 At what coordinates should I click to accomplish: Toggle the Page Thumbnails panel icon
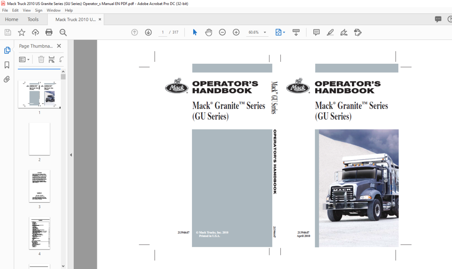(x=7, y=50)
